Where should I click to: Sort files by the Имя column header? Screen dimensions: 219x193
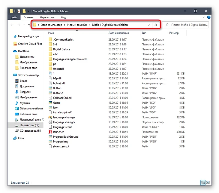pos(51,33)
